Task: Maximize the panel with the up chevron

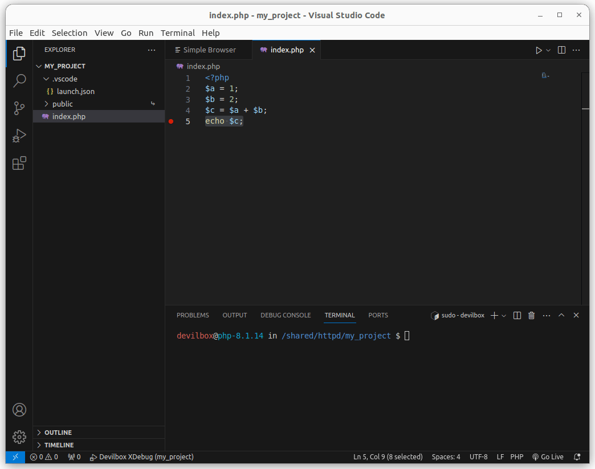Action: pyautogui.click(x=561, y=315)
